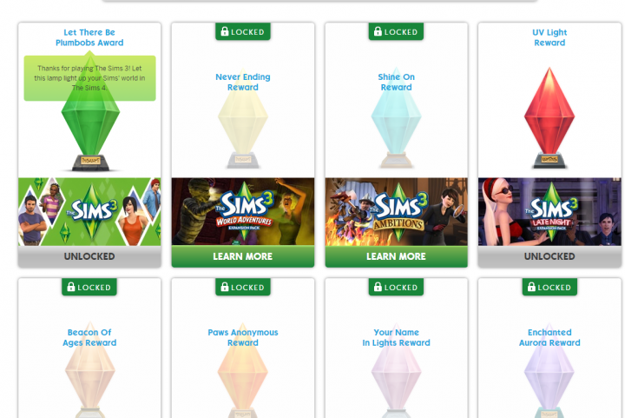Click the LOCKED badge on Shine On Reward

point(396,31)
